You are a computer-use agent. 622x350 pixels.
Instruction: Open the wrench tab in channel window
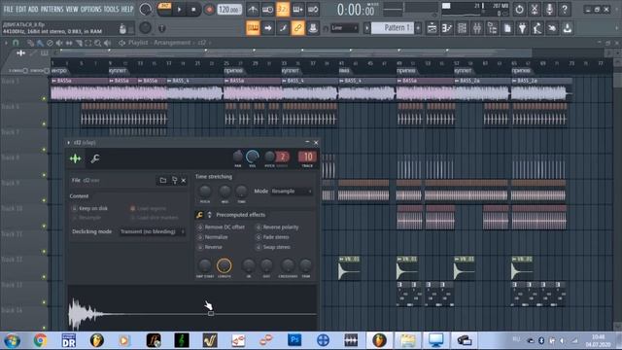[x=95, y=158]
